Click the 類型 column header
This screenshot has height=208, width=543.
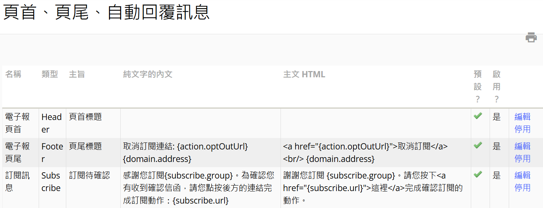50,74
